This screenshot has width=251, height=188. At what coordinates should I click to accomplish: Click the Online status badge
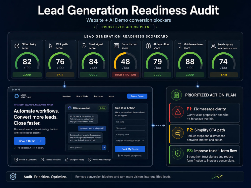pyautogui.click(x=103, y=108)
